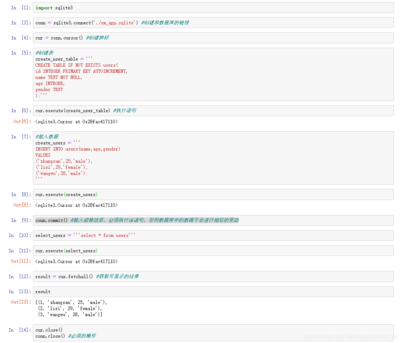Click the 'In [14]:' prompt label
Image resolution: width=401 pixels, height=343 pixels.
coord(20,330)
